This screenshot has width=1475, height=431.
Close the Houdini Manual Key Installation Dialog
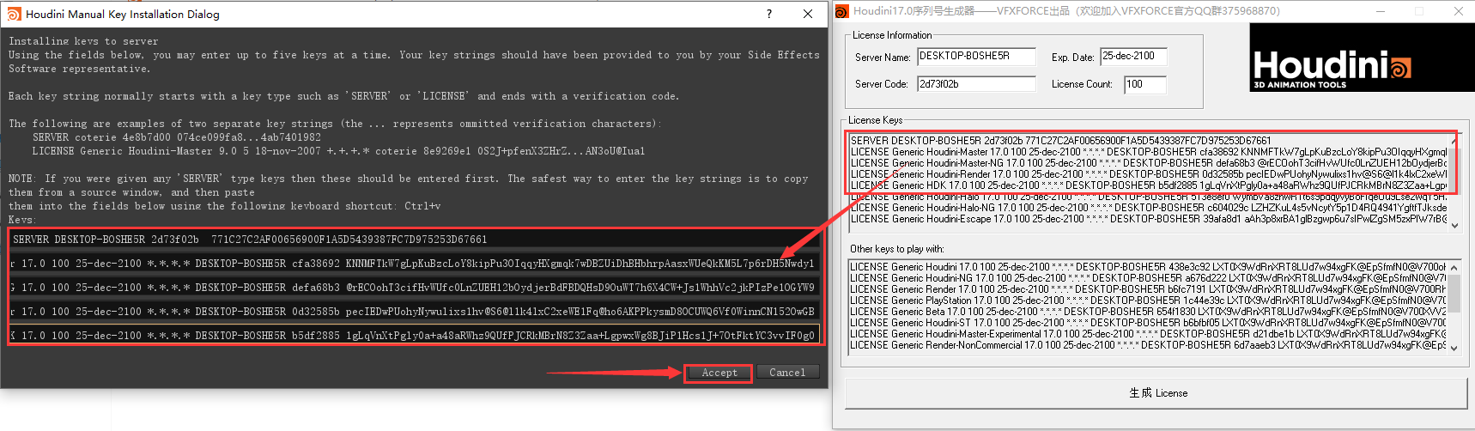point(808,14)
